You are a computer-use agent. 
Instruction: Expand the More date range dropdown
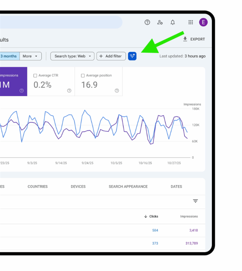[x=31, y=56]
